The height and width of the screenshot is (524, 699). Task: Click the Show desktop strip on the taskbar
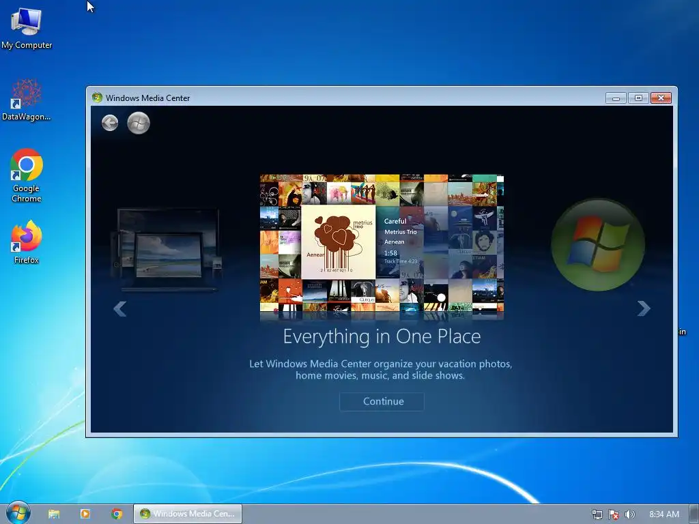(694, 514)
